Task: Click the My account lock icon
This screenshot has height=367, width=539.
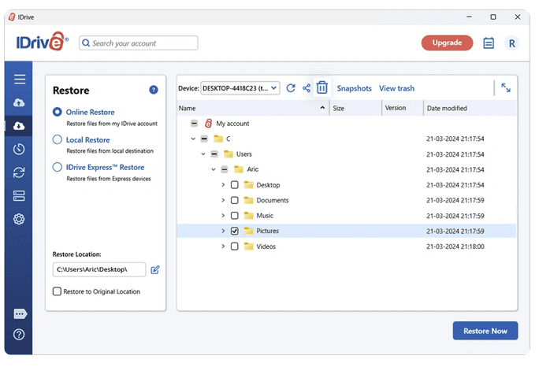Action: click(x=208, y=123)
